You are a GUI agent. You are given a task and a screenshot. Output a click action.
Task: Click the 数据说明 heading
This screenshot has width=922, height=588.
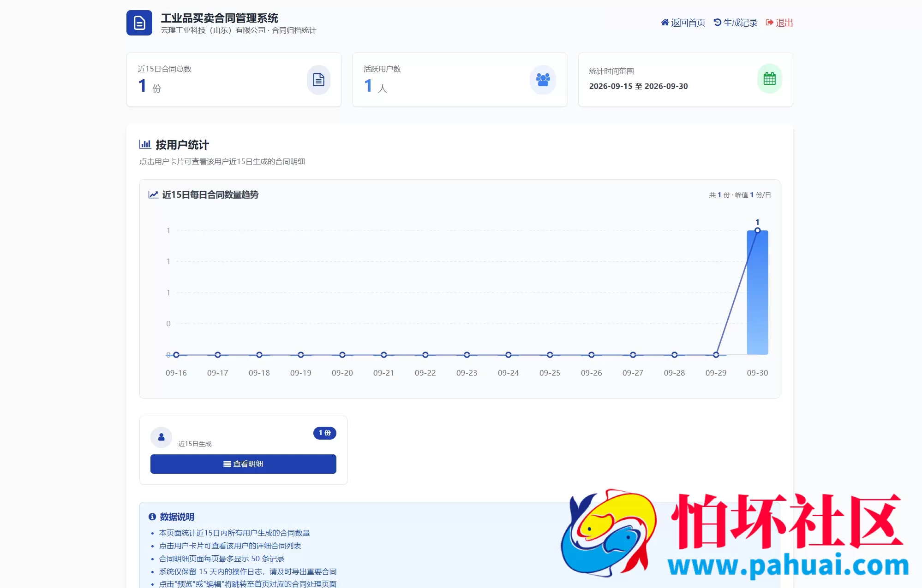coord(177,517)
